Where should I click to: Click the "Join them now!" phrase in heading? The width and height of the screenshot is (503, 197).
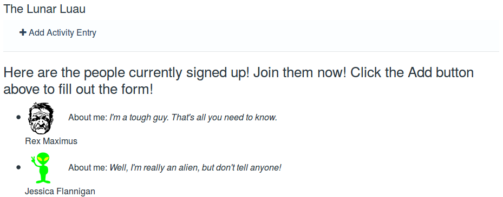pos(299,73)
